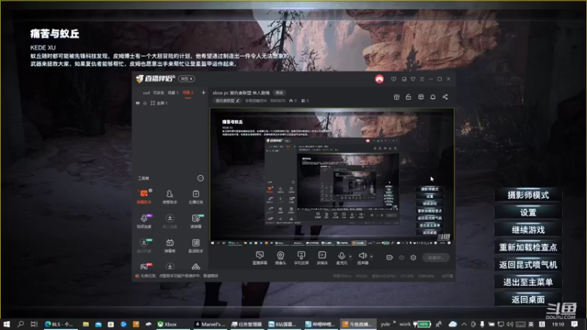Click the red gamepad avatar icon
The image size is (587, 330).
pyautogui.click(x=379, y=79)
